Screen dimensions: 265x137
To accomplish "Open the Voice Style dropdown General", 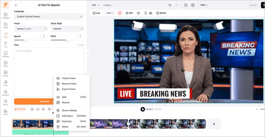I will [x=67, y=29].
